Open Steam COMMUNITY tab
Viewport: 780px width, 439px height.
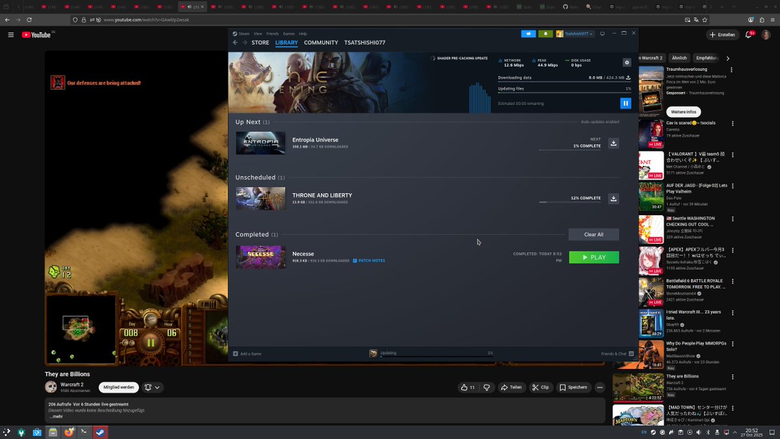[321, 43]
